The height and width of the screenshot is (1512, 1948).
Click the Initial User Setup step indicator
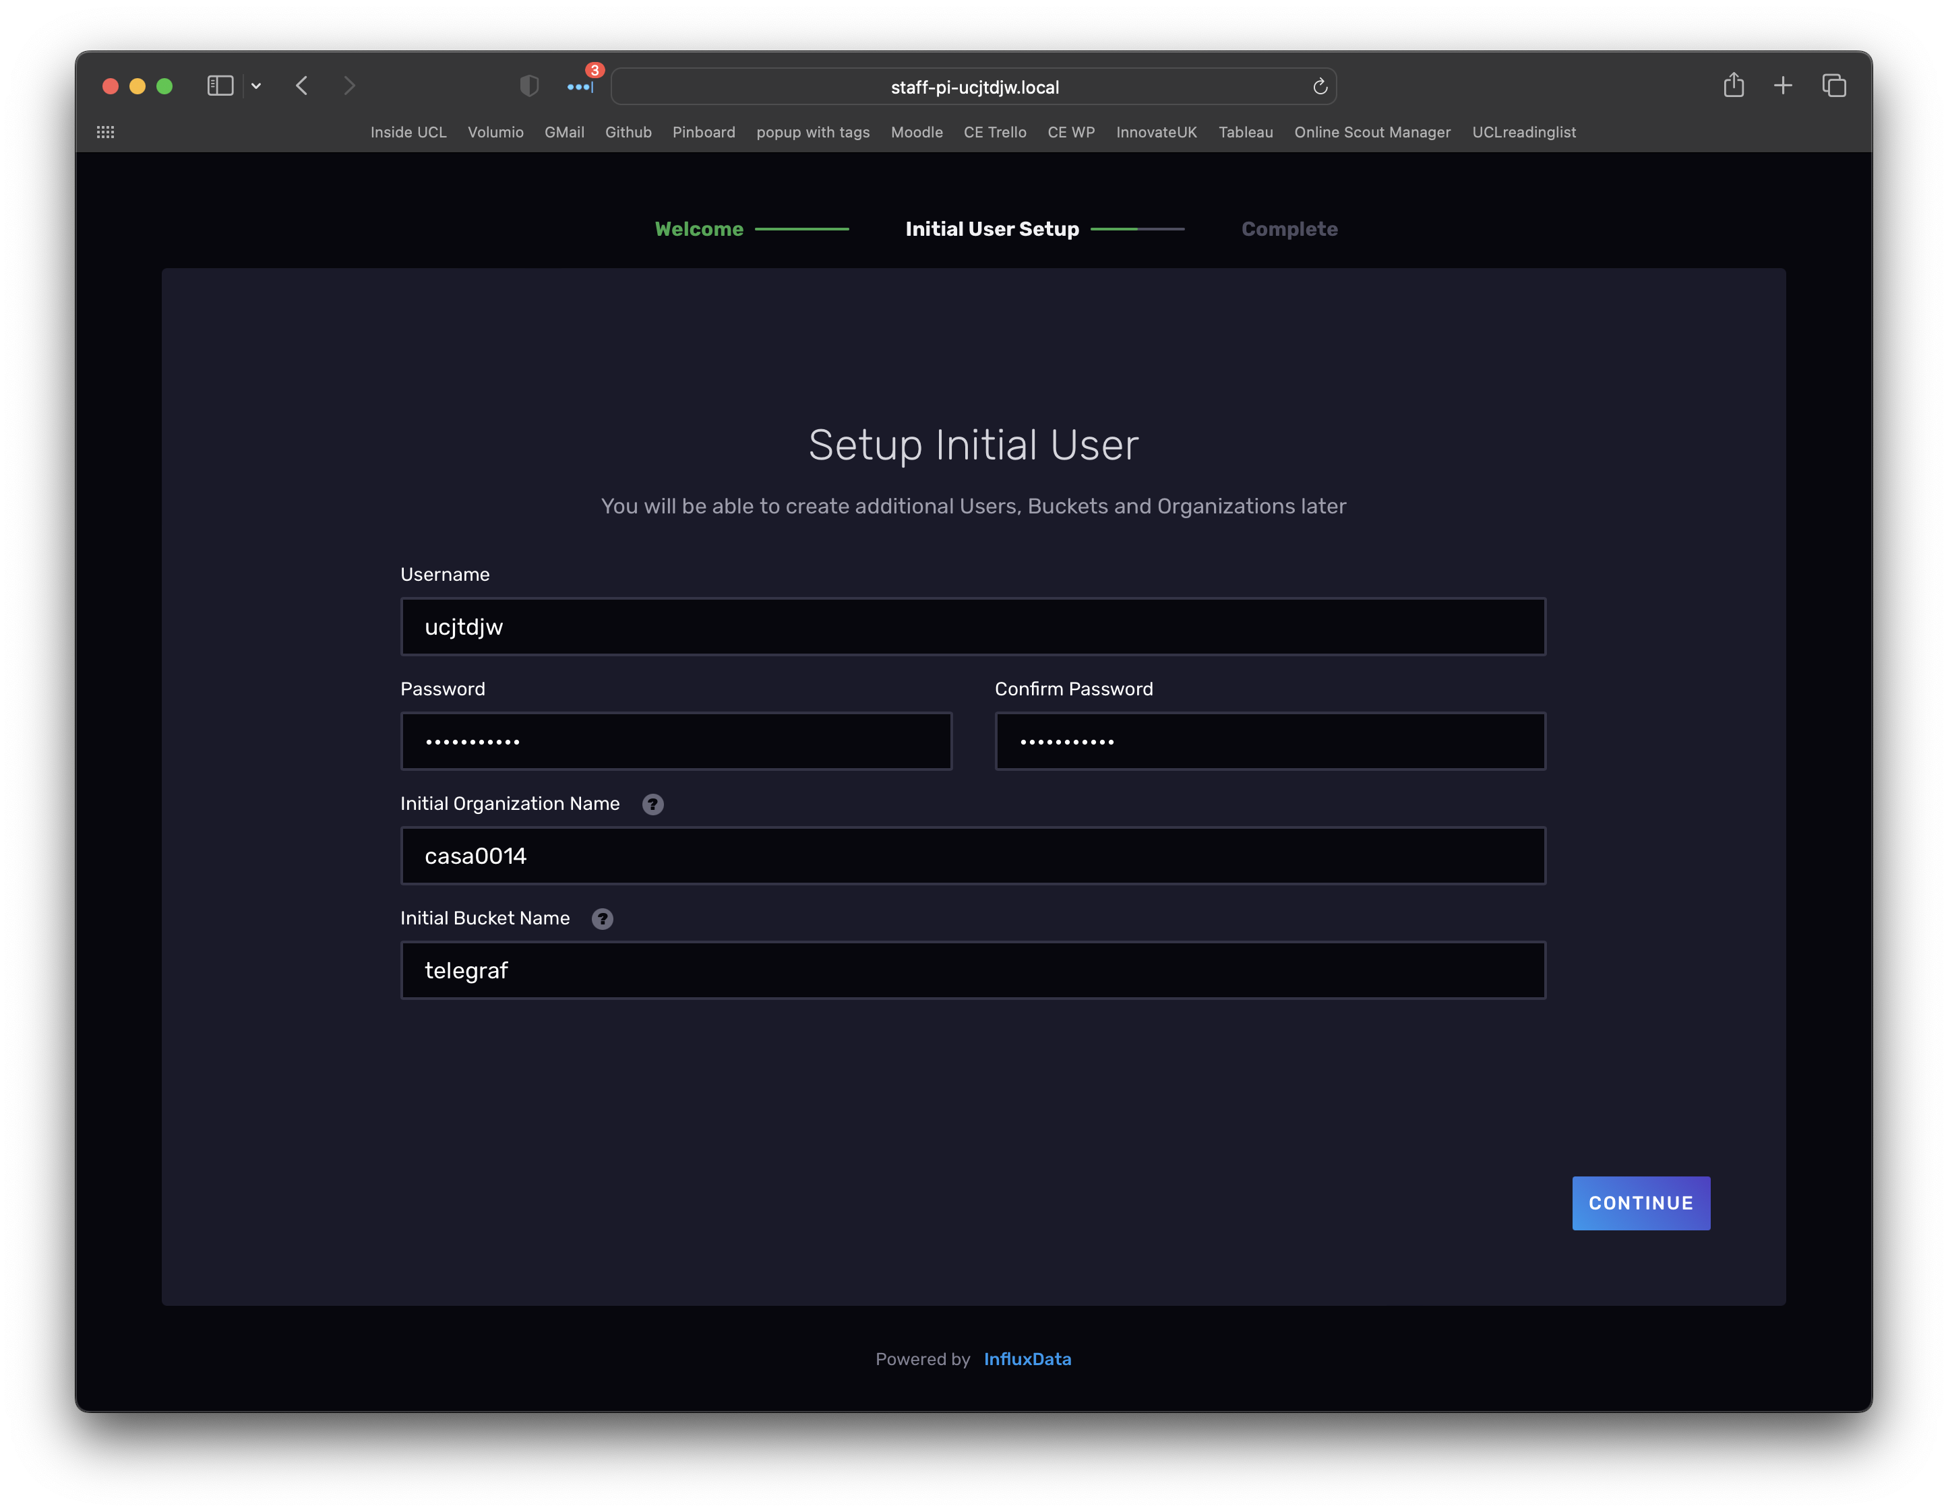pyautogui.click(x=992, y=228)
